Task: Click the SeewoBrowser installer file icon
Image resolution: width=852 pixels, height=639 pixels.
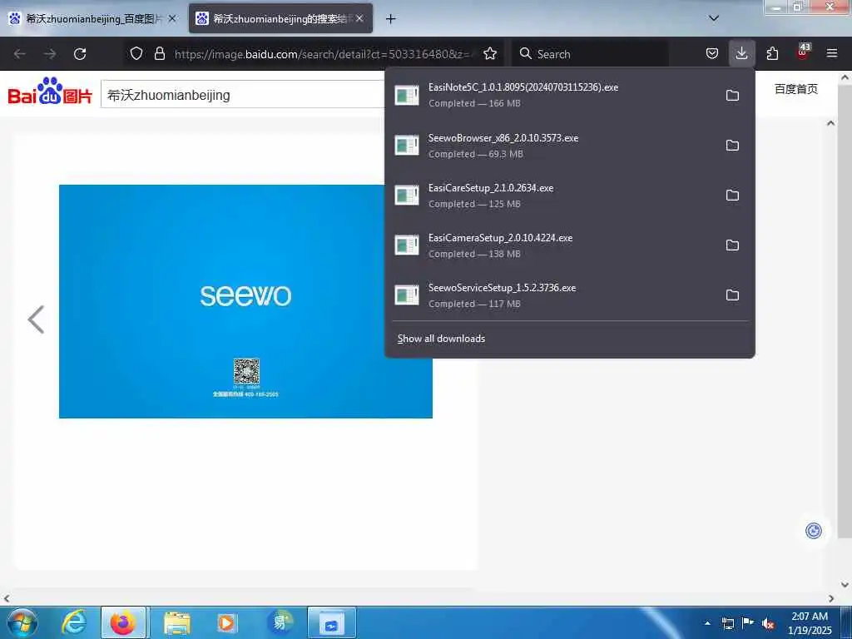Action: click(x=407, y=145)
